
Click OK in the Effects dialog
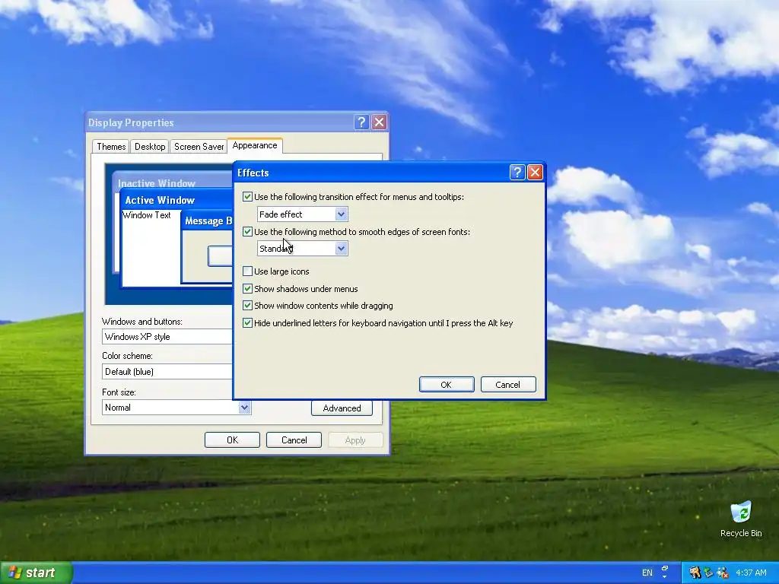pyautogui.click(x=446, y=384)
